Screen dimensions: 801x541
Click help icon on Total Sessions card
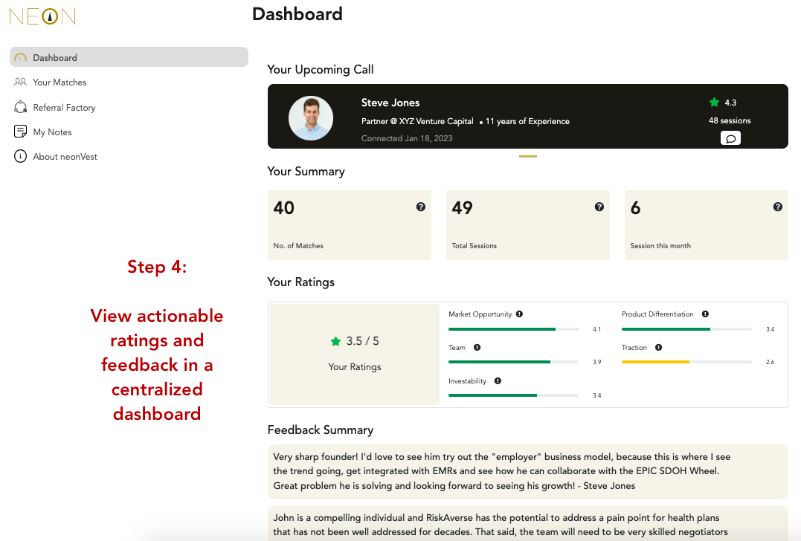599,207
